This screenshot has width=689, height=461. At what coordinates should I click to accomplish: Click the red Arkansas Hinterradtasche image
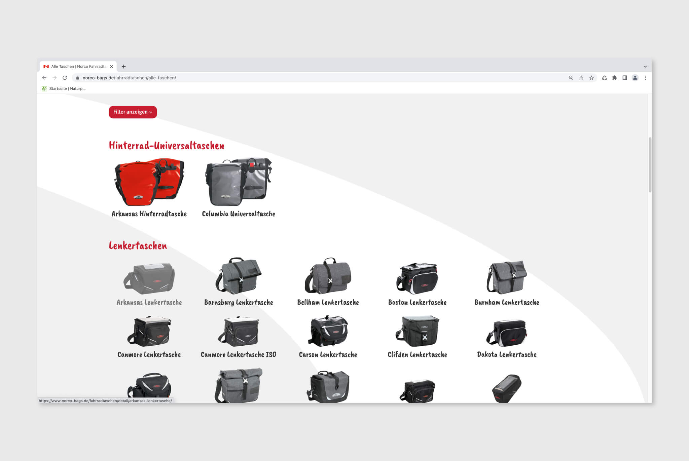149,182
